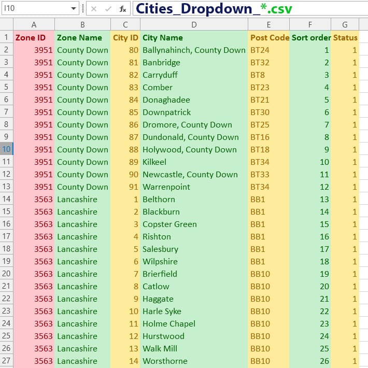Select cell Newcastle, County Down
368x368 pixels.
pyautogui.click(x=194, y=174)
